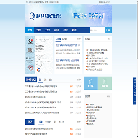Switch to the 单一来源 tab in procurement announcements
The image size is (138, 138).
click(x=61, y=122)
